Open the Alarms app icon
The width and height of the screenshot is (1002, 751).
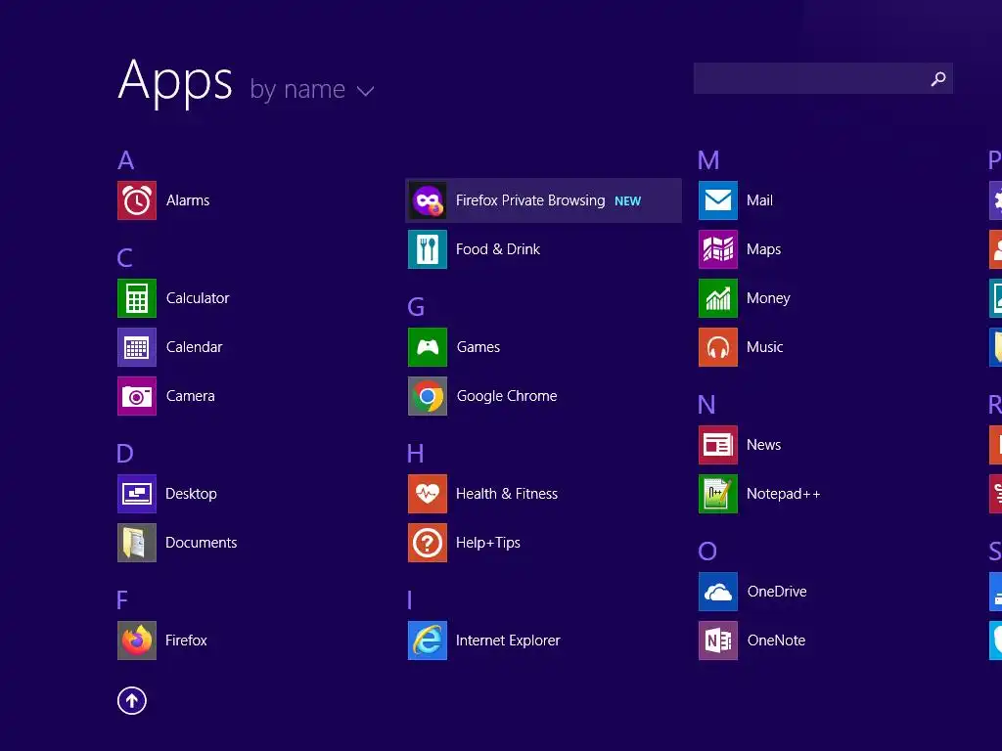click(137, 200)
